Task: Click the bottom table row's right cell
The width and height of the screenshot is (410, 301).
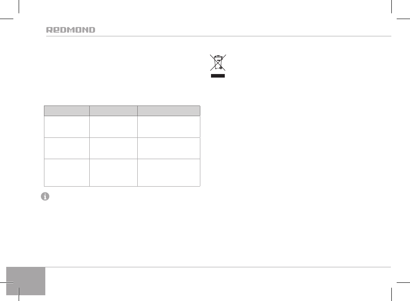Action: 169,172
